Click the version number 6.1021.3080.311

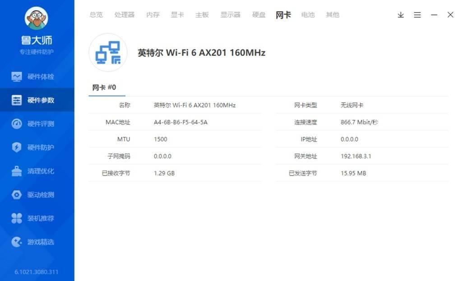[37, 272]
